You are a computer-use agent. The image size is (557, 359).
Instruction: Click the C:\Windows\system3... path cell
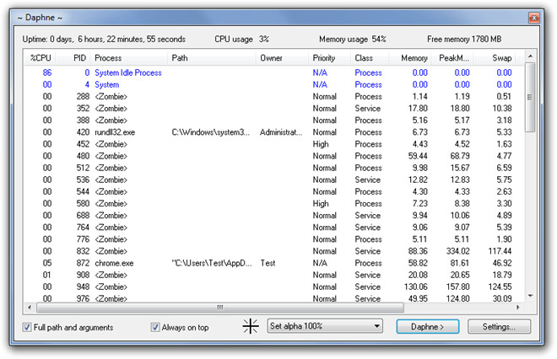tap(211, 132)
